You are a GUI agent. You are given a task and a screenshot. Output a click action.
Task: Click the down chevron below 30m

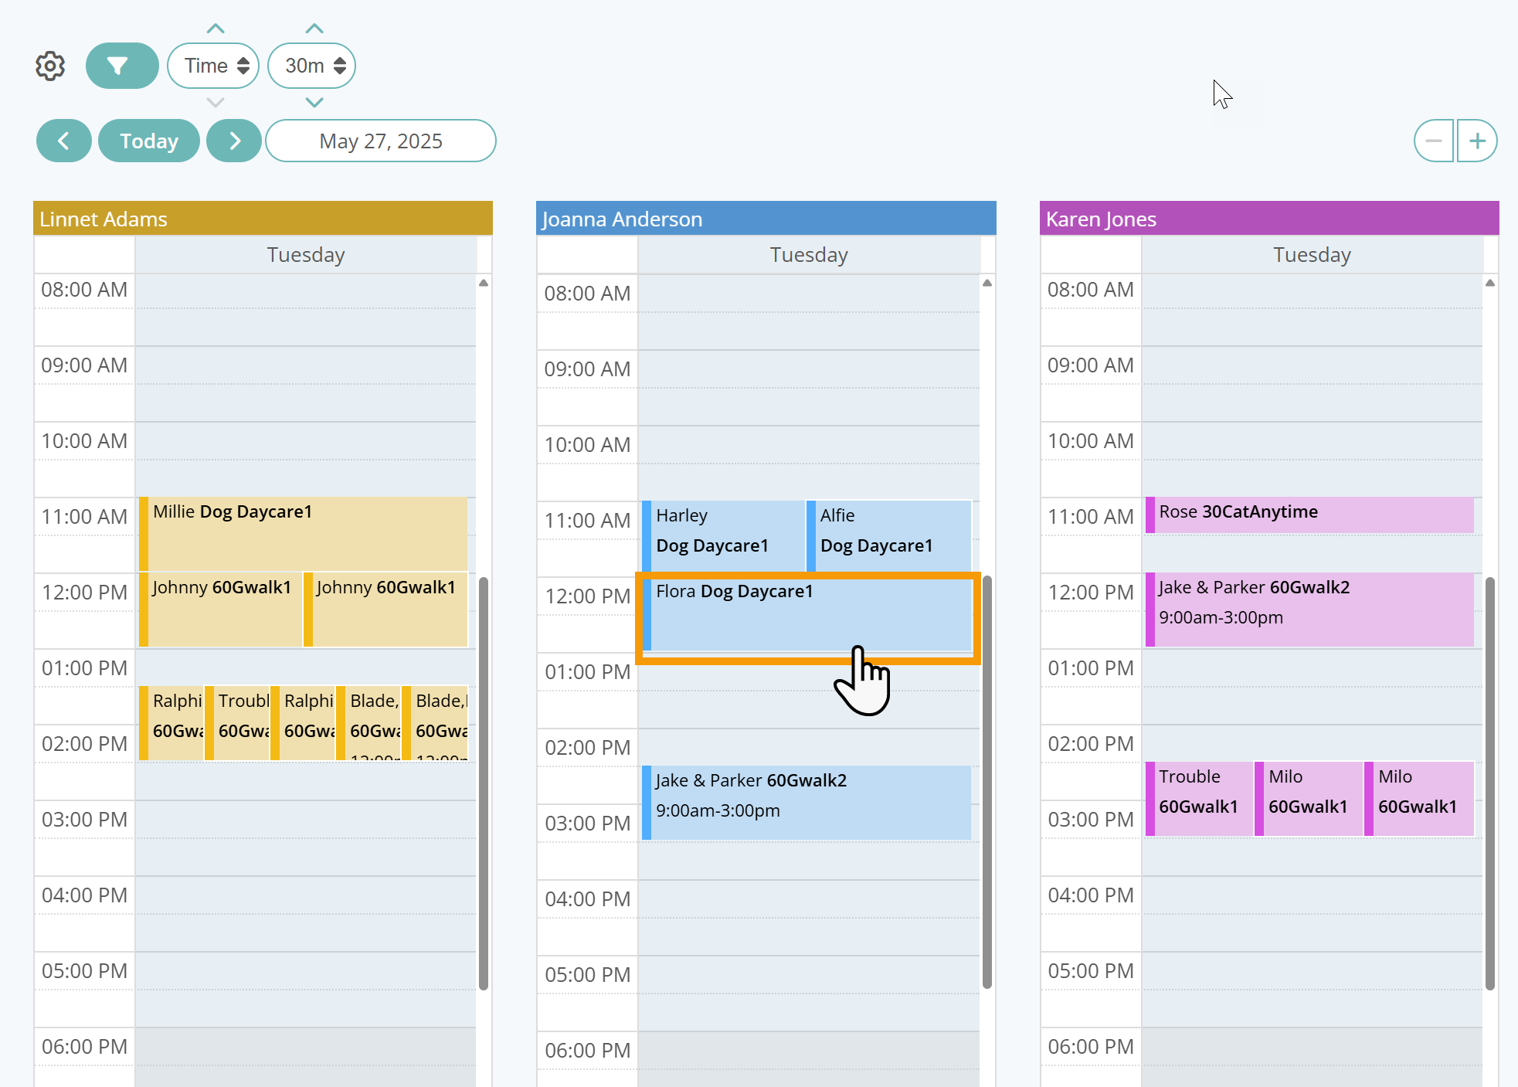tap(314, 102)
